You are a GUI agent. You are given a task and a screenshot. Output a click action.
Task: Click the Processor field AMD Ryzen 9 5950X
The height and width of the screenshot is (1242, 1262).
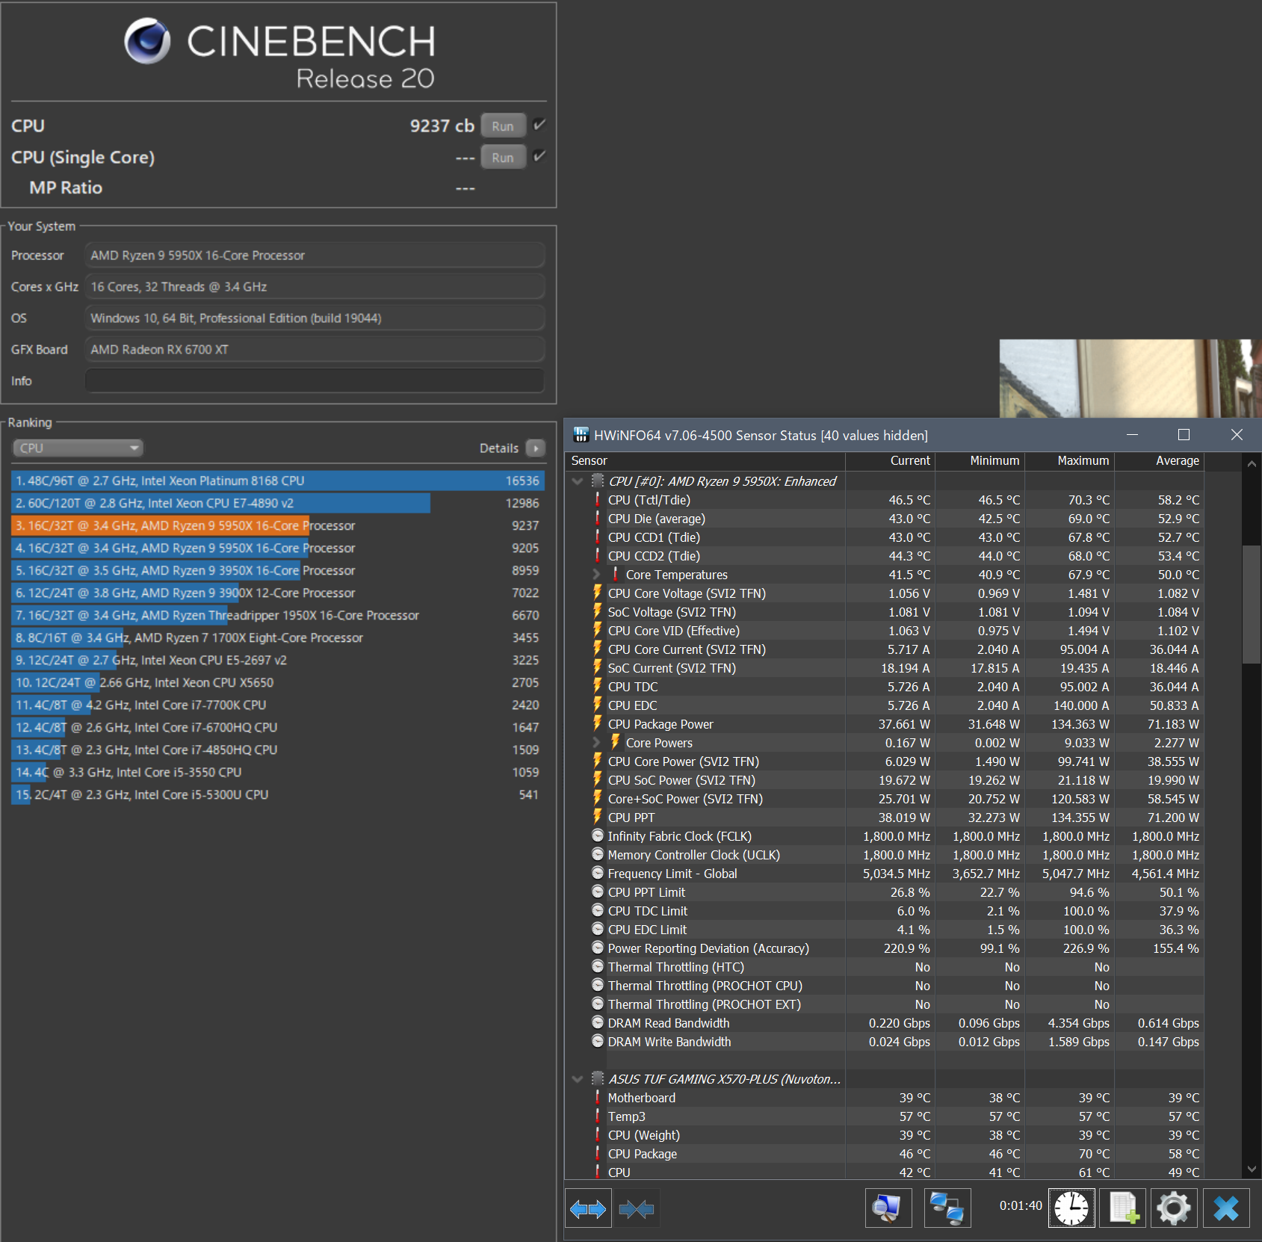click(x=315, y=255)
